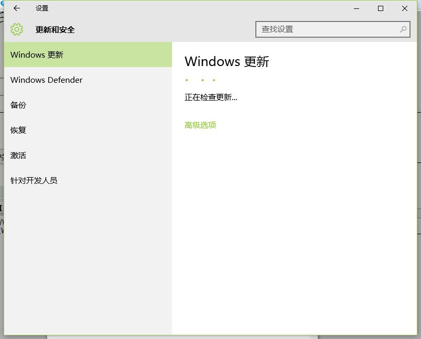The height and width of the screenshot is (339, 421).
Task: Select 针对开发人员 in the sidebar
Action: pos(34,180)
